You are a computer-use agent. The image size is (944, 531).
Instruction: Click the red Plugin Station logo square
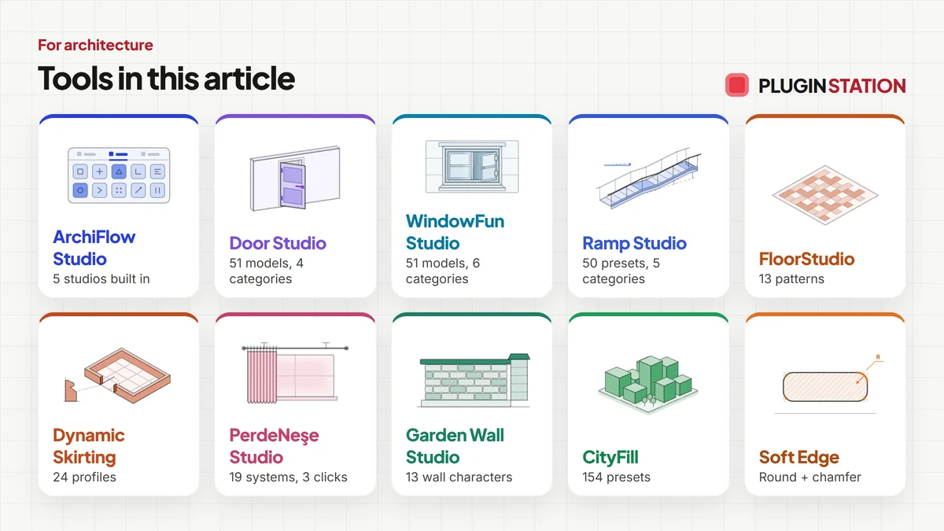(x=737, y=85)
